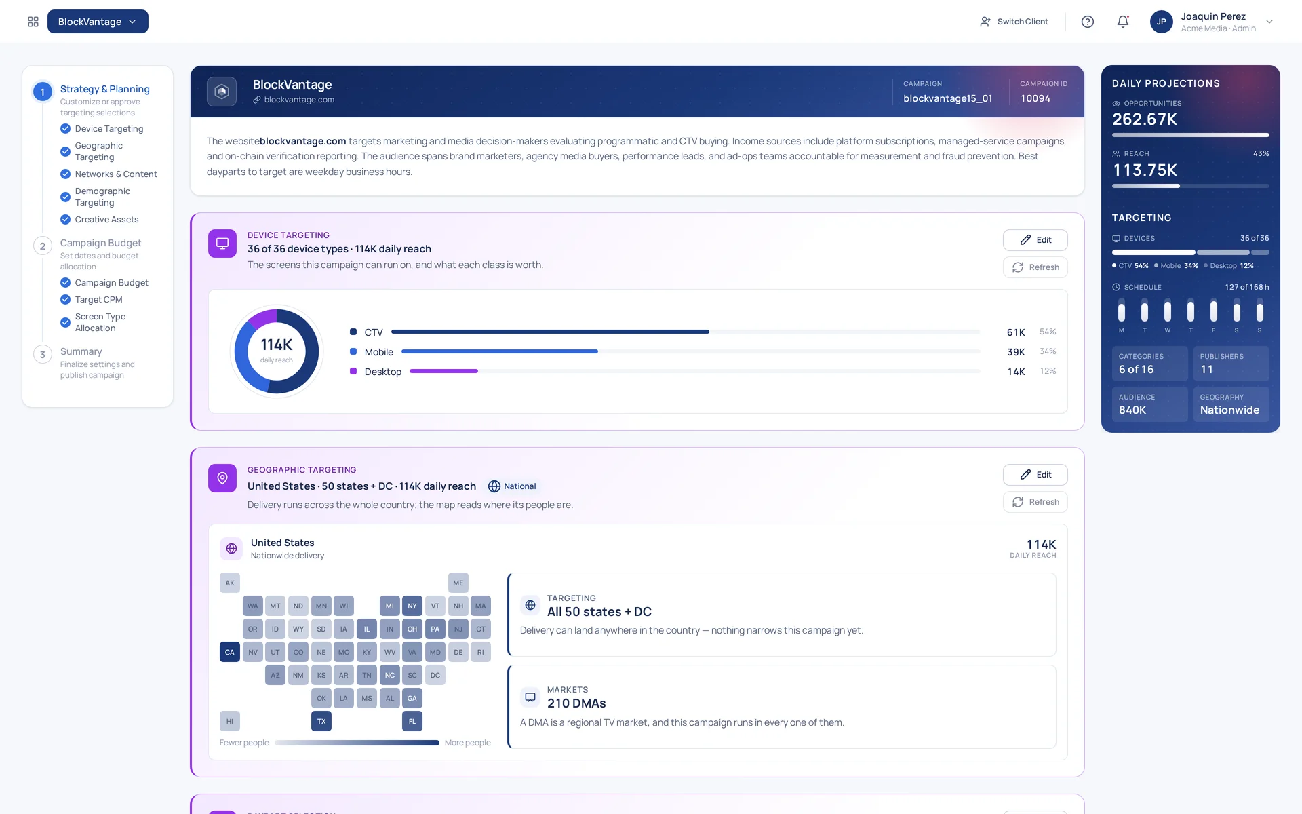Click the Device Targeting checkmark icon
The image size is (1302, 814).
point(65,129)
